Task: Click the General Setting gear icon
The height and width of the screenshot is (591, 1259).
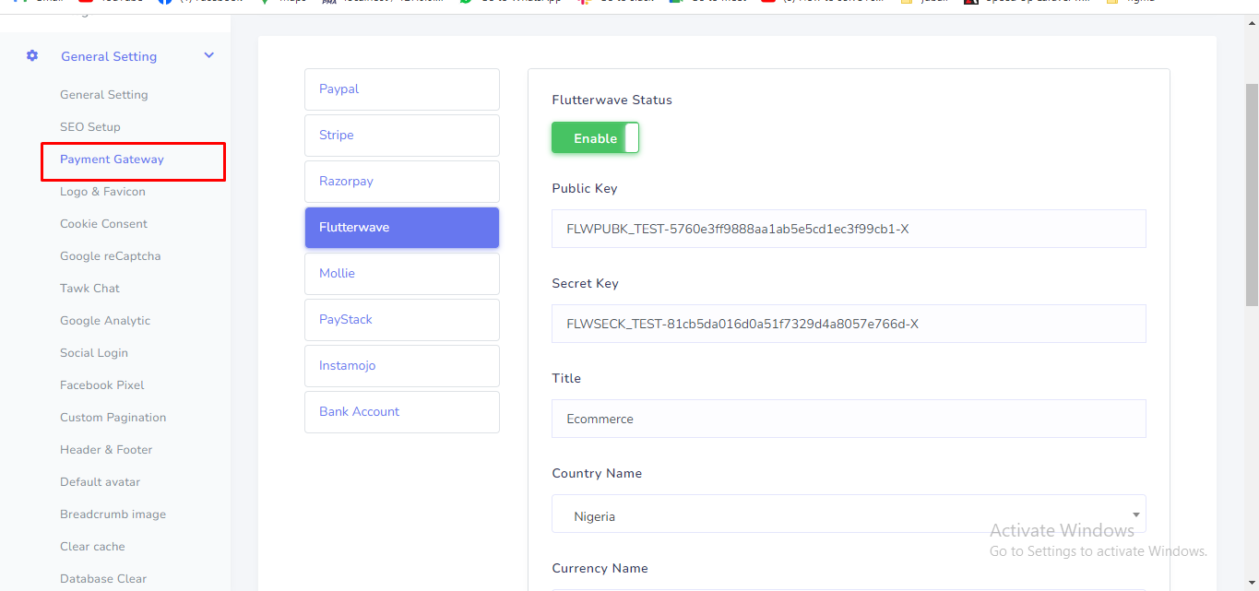Action: pyautogui.click(x=32, y=56)
